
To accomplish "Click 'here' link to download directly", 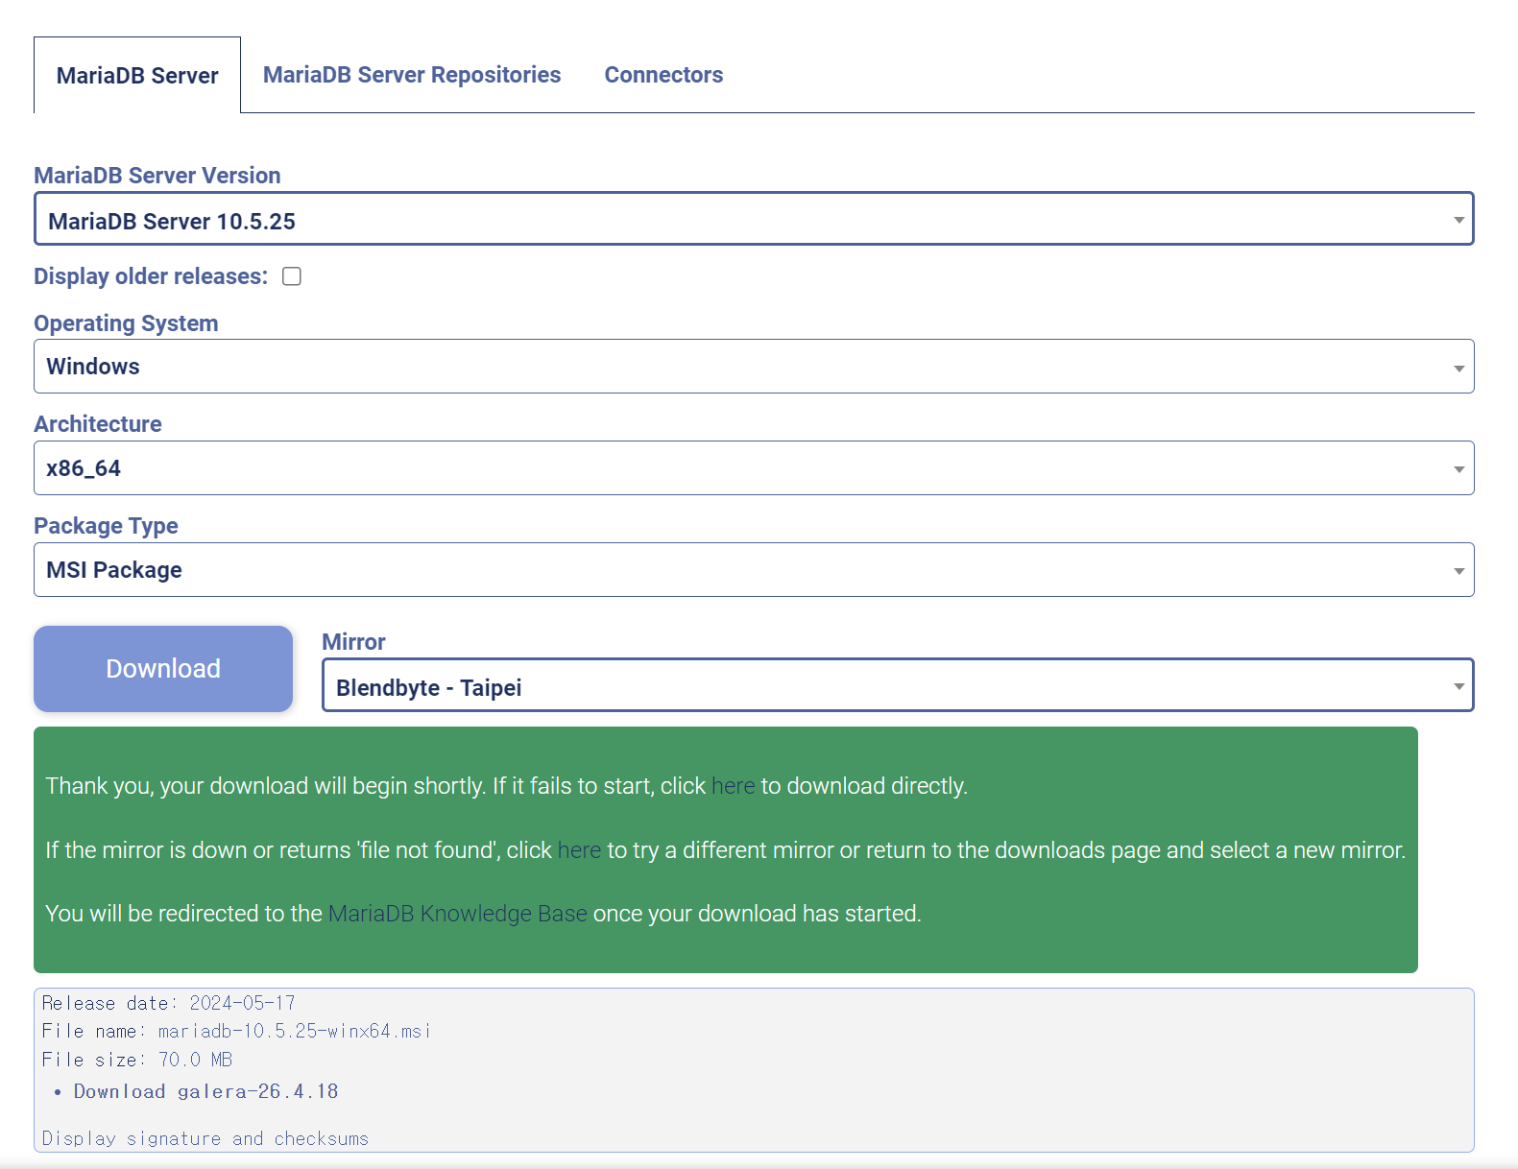I will coord(733,786).
